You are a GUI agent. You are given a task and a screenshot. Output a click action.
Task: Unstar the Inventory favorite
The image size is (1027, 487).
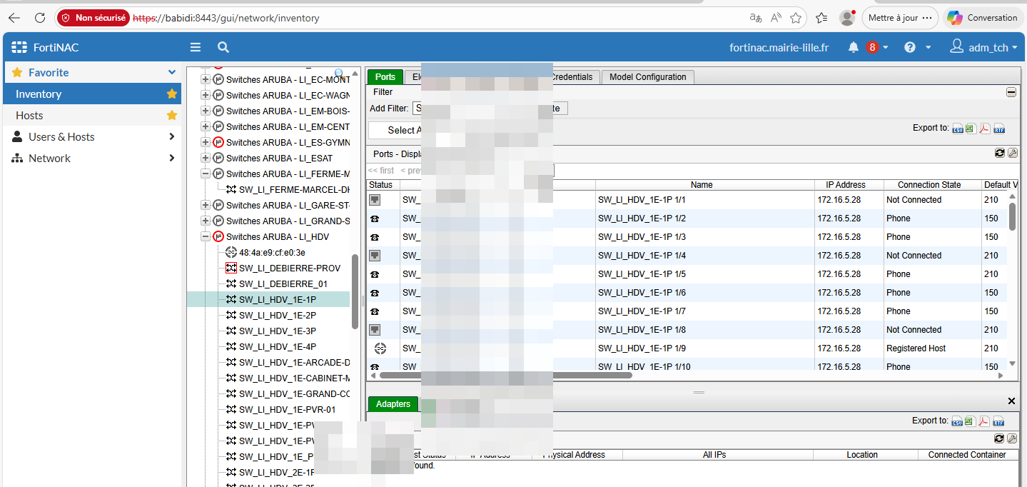pyautogui.click(x=171, y=94)
